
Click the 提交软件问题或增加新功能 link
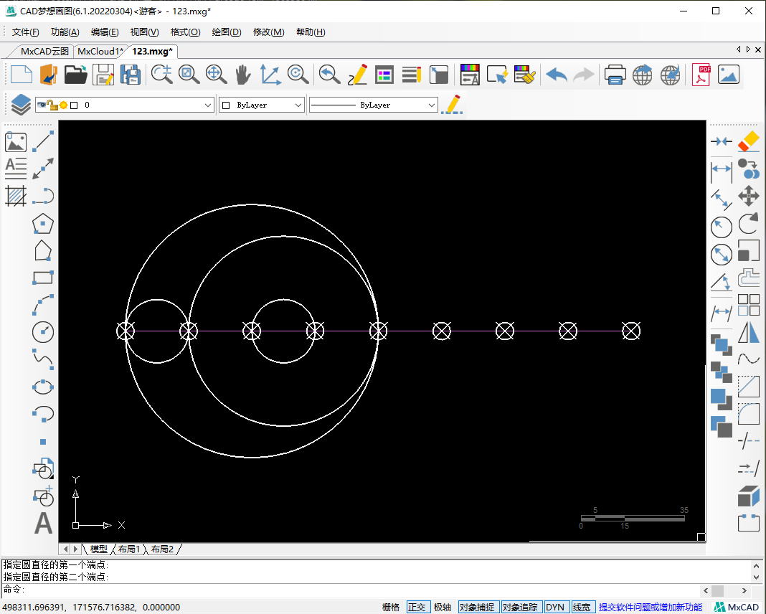pos(651,607)
